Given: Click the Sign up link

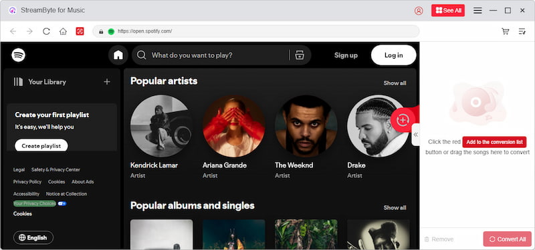Looking at the screenshot, I should point(346,55).
